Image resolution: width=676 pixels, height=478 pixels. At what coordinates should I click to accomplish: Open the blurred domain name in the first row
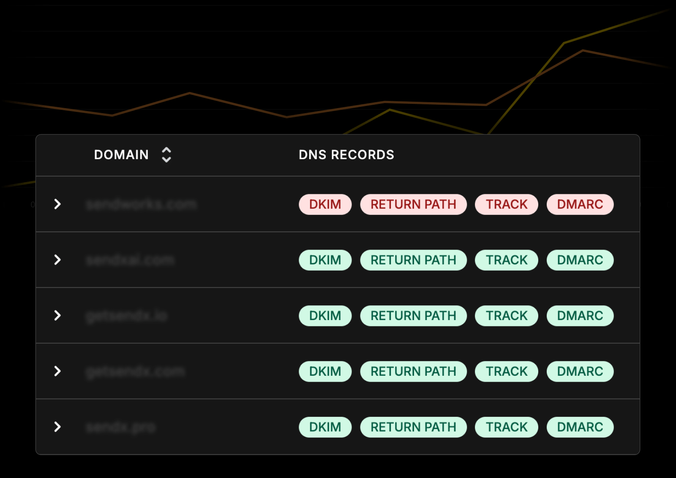(x=141, y=204)
